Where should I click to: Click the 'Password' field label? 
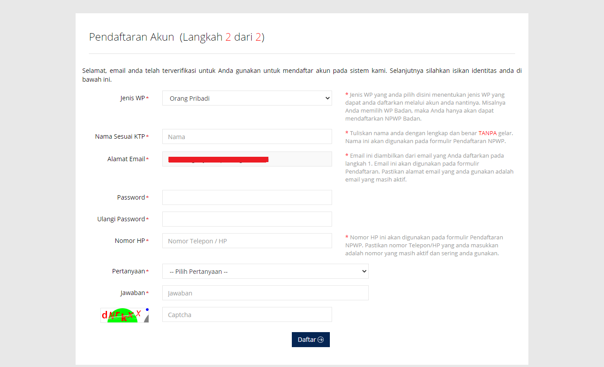[x=131, y=197]
